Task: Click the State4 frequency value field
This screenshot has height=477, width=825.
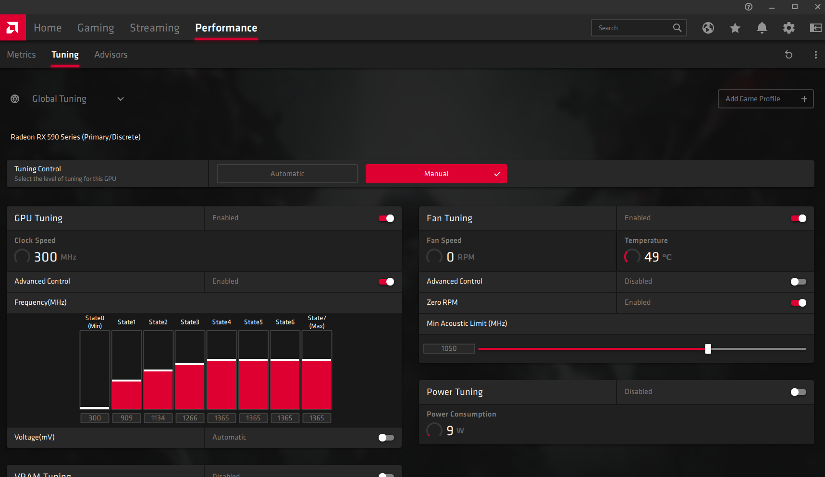Action: 222,418
